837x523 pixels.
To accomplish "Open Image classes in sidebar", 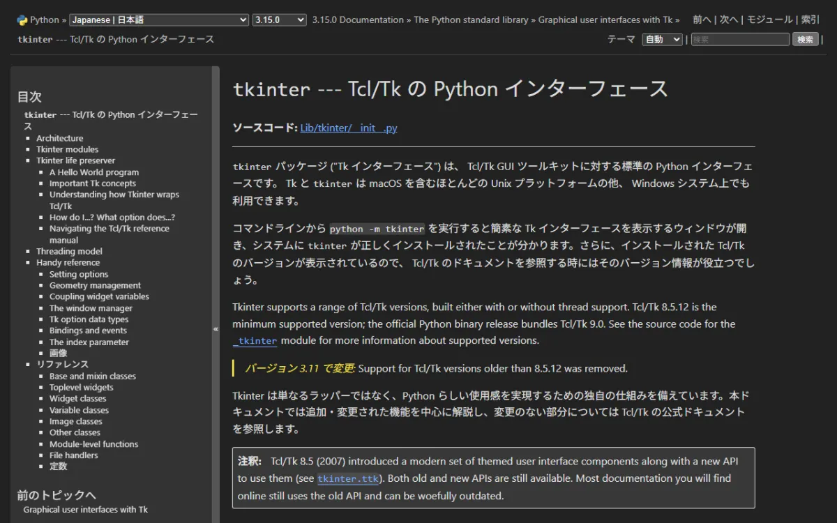I will tap(76, 421).
